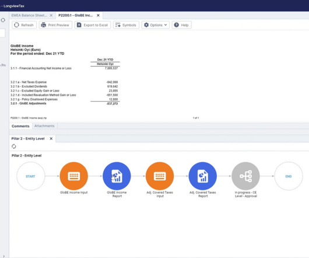Click the Help question mark icon
The height and width of the screenshot is (258, 309).
(177, 25)
